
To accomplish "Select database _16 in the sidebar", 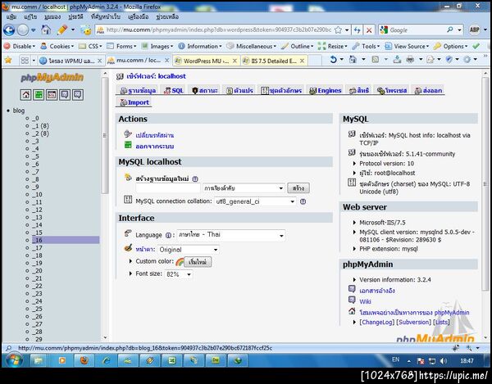I will [x=66, y=240].
